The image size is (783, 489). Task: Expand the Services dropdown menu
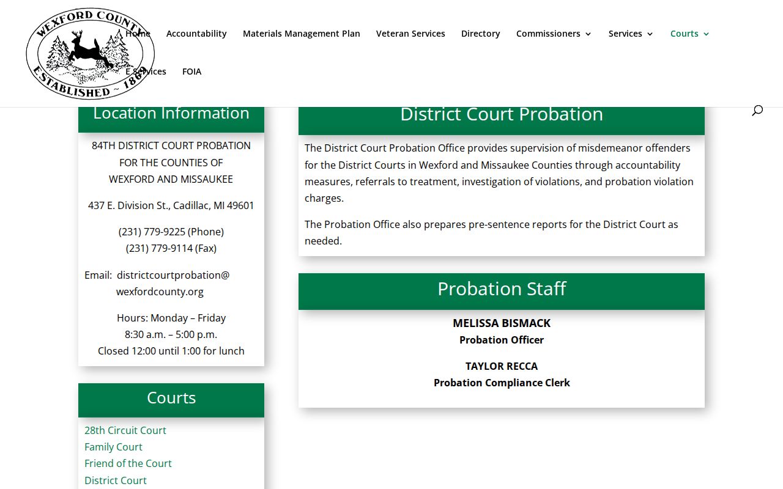pos(631,34)
